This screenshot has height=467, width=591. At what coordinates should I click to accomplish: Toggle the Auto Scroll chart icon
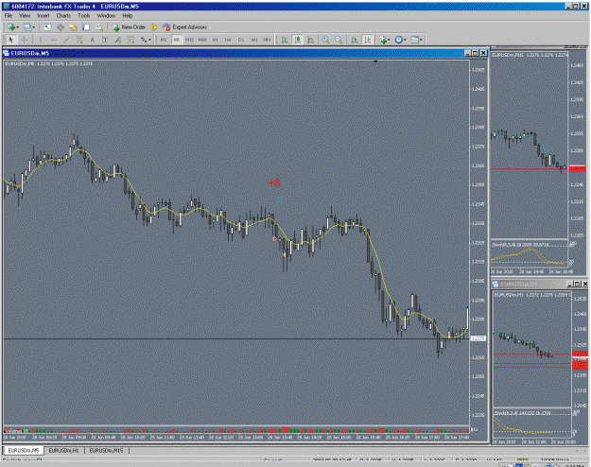click(x=355, y=40)
